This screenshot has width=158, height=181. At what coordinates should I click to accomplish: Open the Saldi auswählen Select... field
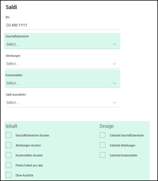63,102
